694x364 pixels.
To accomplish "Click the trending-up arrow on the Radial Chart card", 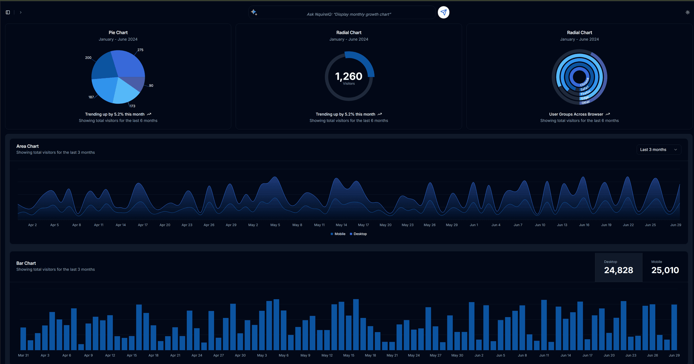I will pos(380,114).
